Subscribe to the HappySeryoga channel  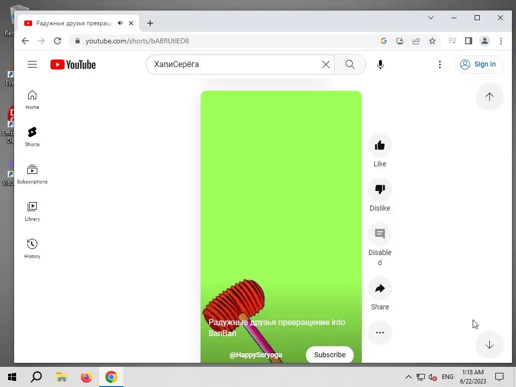pos(330,355)
